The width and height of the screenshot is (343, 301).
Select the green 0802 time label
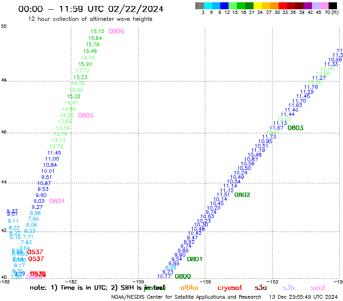242,195
